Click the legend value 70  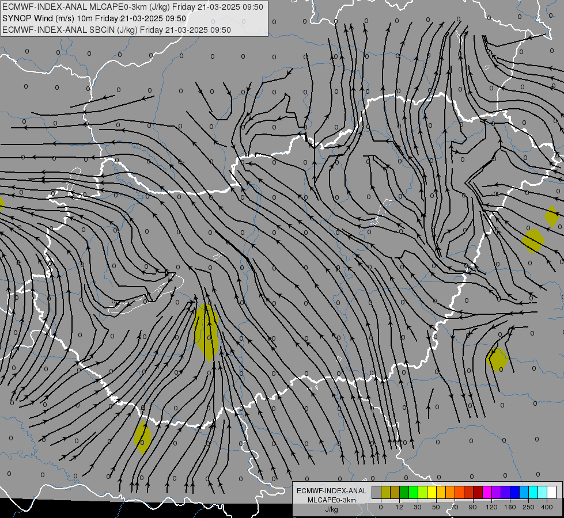tap(455, 507)
